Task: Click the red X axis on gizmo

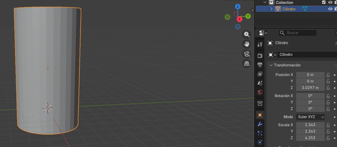Action: [240, 19]
